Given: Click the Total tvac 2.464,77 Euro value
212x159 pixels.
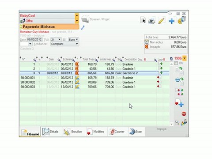Looking at the screenshot, I should [x=178, y=37].
